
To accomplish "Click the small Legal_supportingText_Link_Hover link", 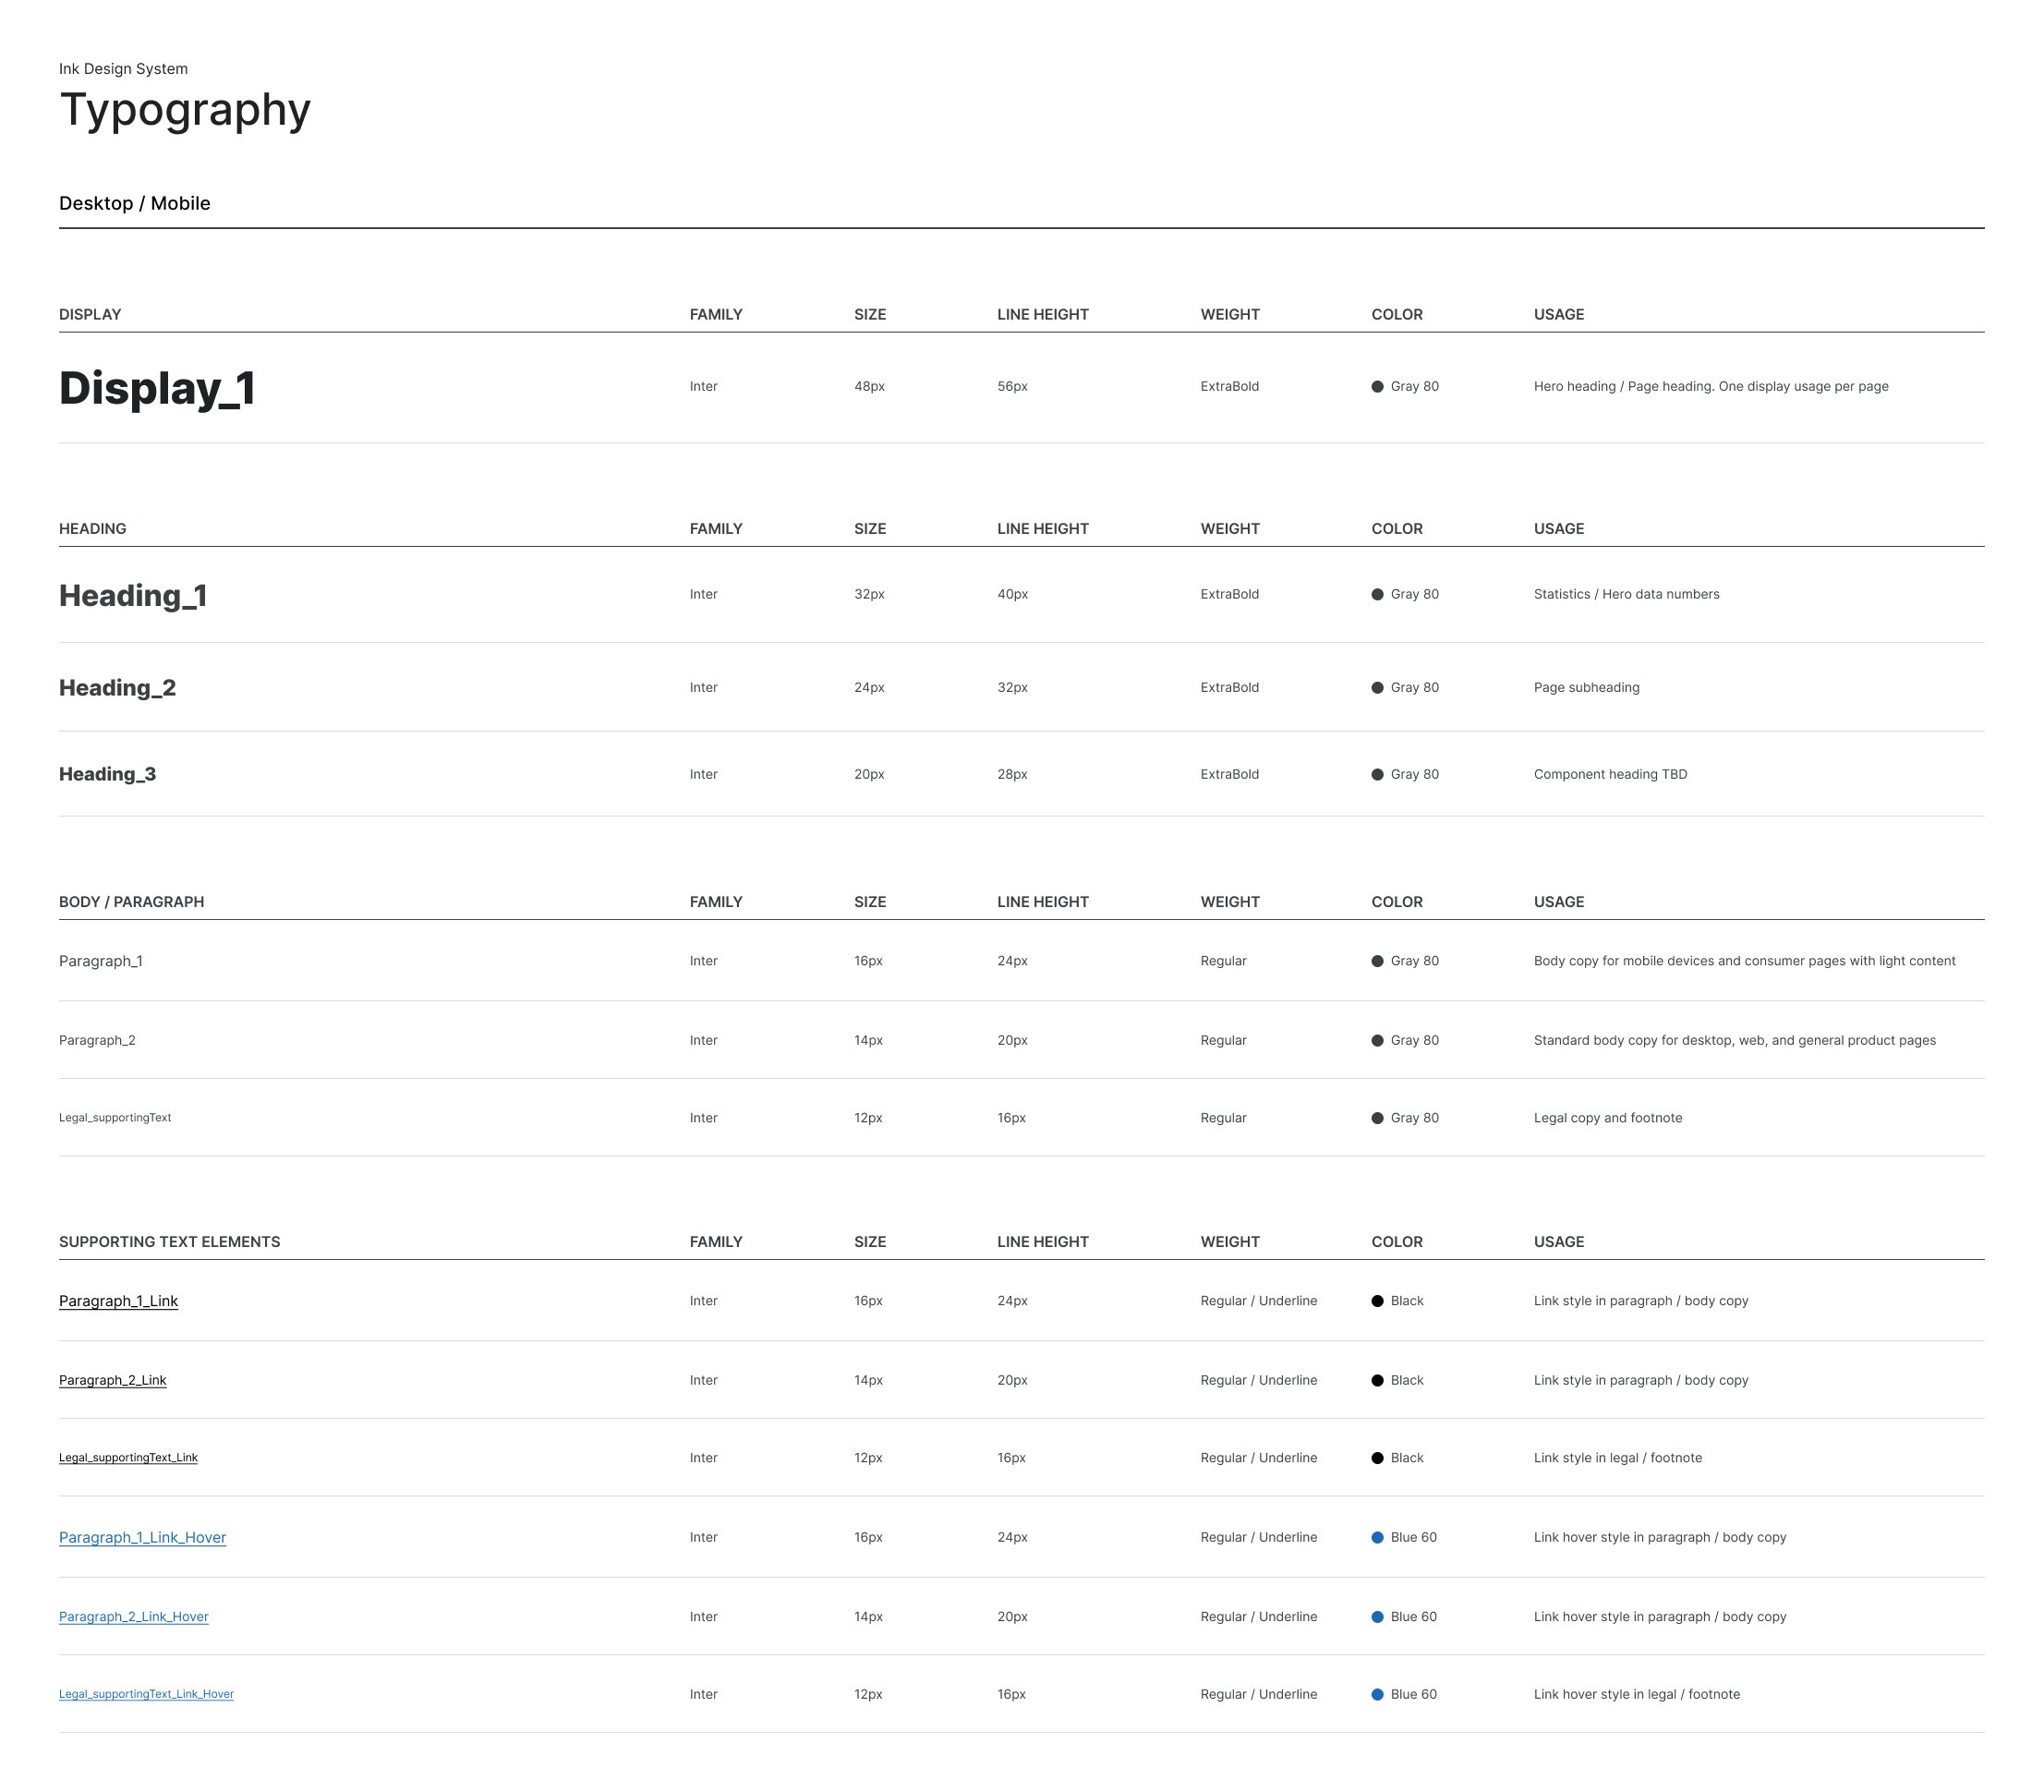I will pyautogui.click(x=146, y=1695).
